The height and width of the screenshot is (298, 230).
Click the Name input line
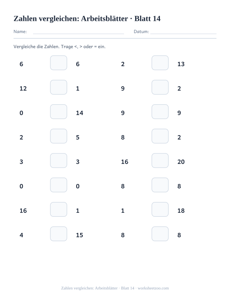pos(78,33)
